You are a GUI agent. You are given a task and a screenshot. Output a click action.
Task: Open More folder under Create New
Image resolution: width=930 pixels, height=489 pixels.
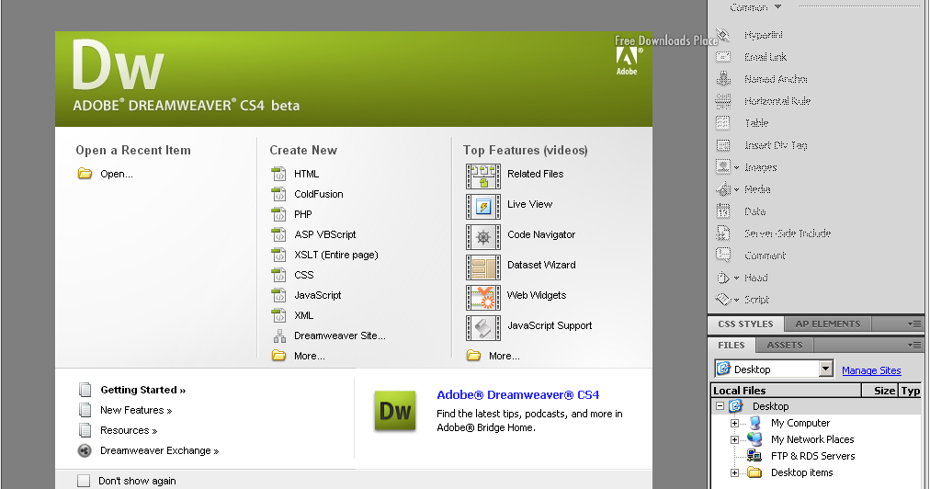tap(278, 356)
